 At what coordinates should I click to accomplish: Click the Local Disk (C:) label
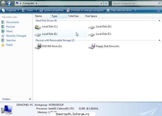click(x=50, y=26)
